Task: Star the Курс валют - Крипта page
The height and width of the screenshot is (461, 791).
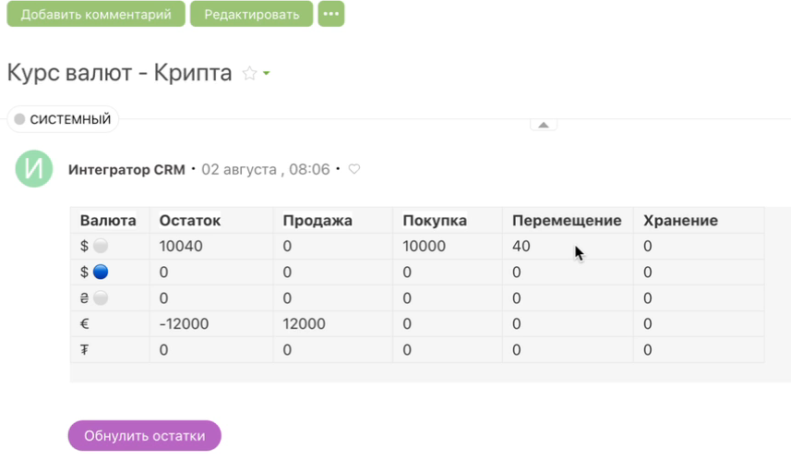Action: pos(249,74)
